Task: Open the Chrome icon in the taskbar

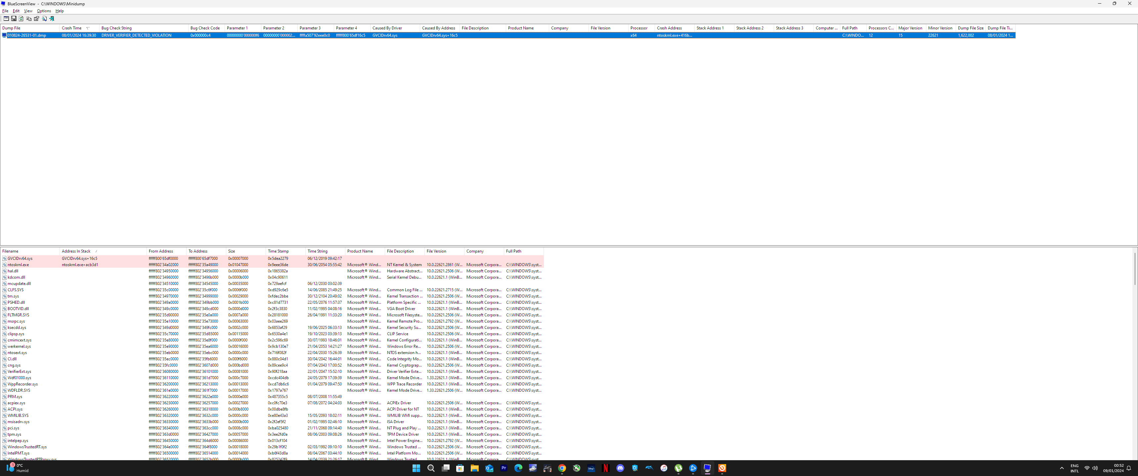Action: [x=562, y=468]
